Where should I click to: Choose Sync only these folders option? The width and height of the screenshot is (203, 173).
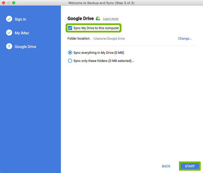pos(70,61)
